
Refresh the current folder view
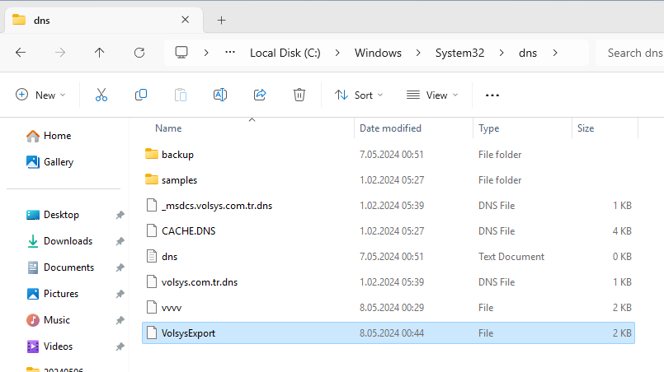pos(139,53)
